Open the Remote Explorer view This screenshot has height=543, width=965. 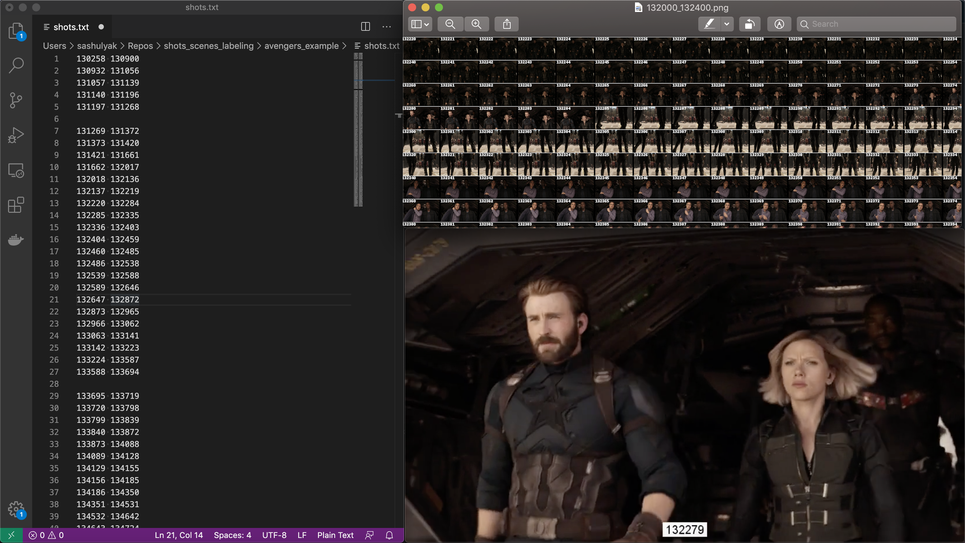tap(16, 171)
